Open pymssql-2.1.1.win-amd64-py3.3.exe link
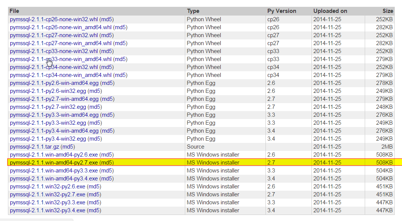Screen dimensions: 402x221 click(x=54, y=171)
